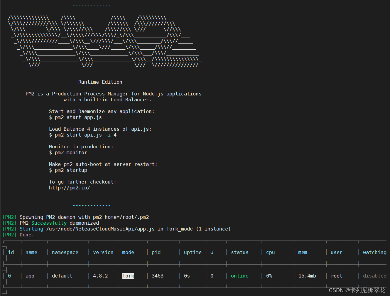Click the 'version' column header
Viewport: 390px width, 296px height.
click(103, 252)
